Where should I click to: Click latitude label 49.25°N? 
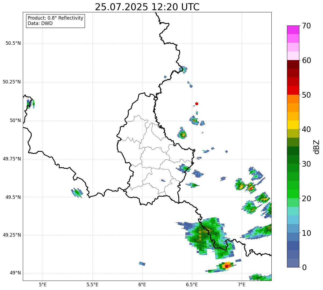tap(12, 235)
